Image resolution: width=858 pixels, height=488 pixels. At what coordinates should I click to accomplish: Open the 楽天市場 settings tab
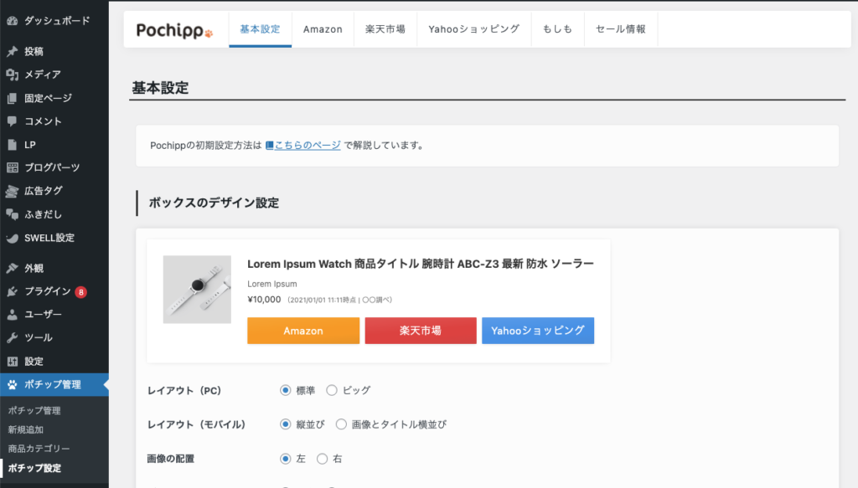click(385, 29)
